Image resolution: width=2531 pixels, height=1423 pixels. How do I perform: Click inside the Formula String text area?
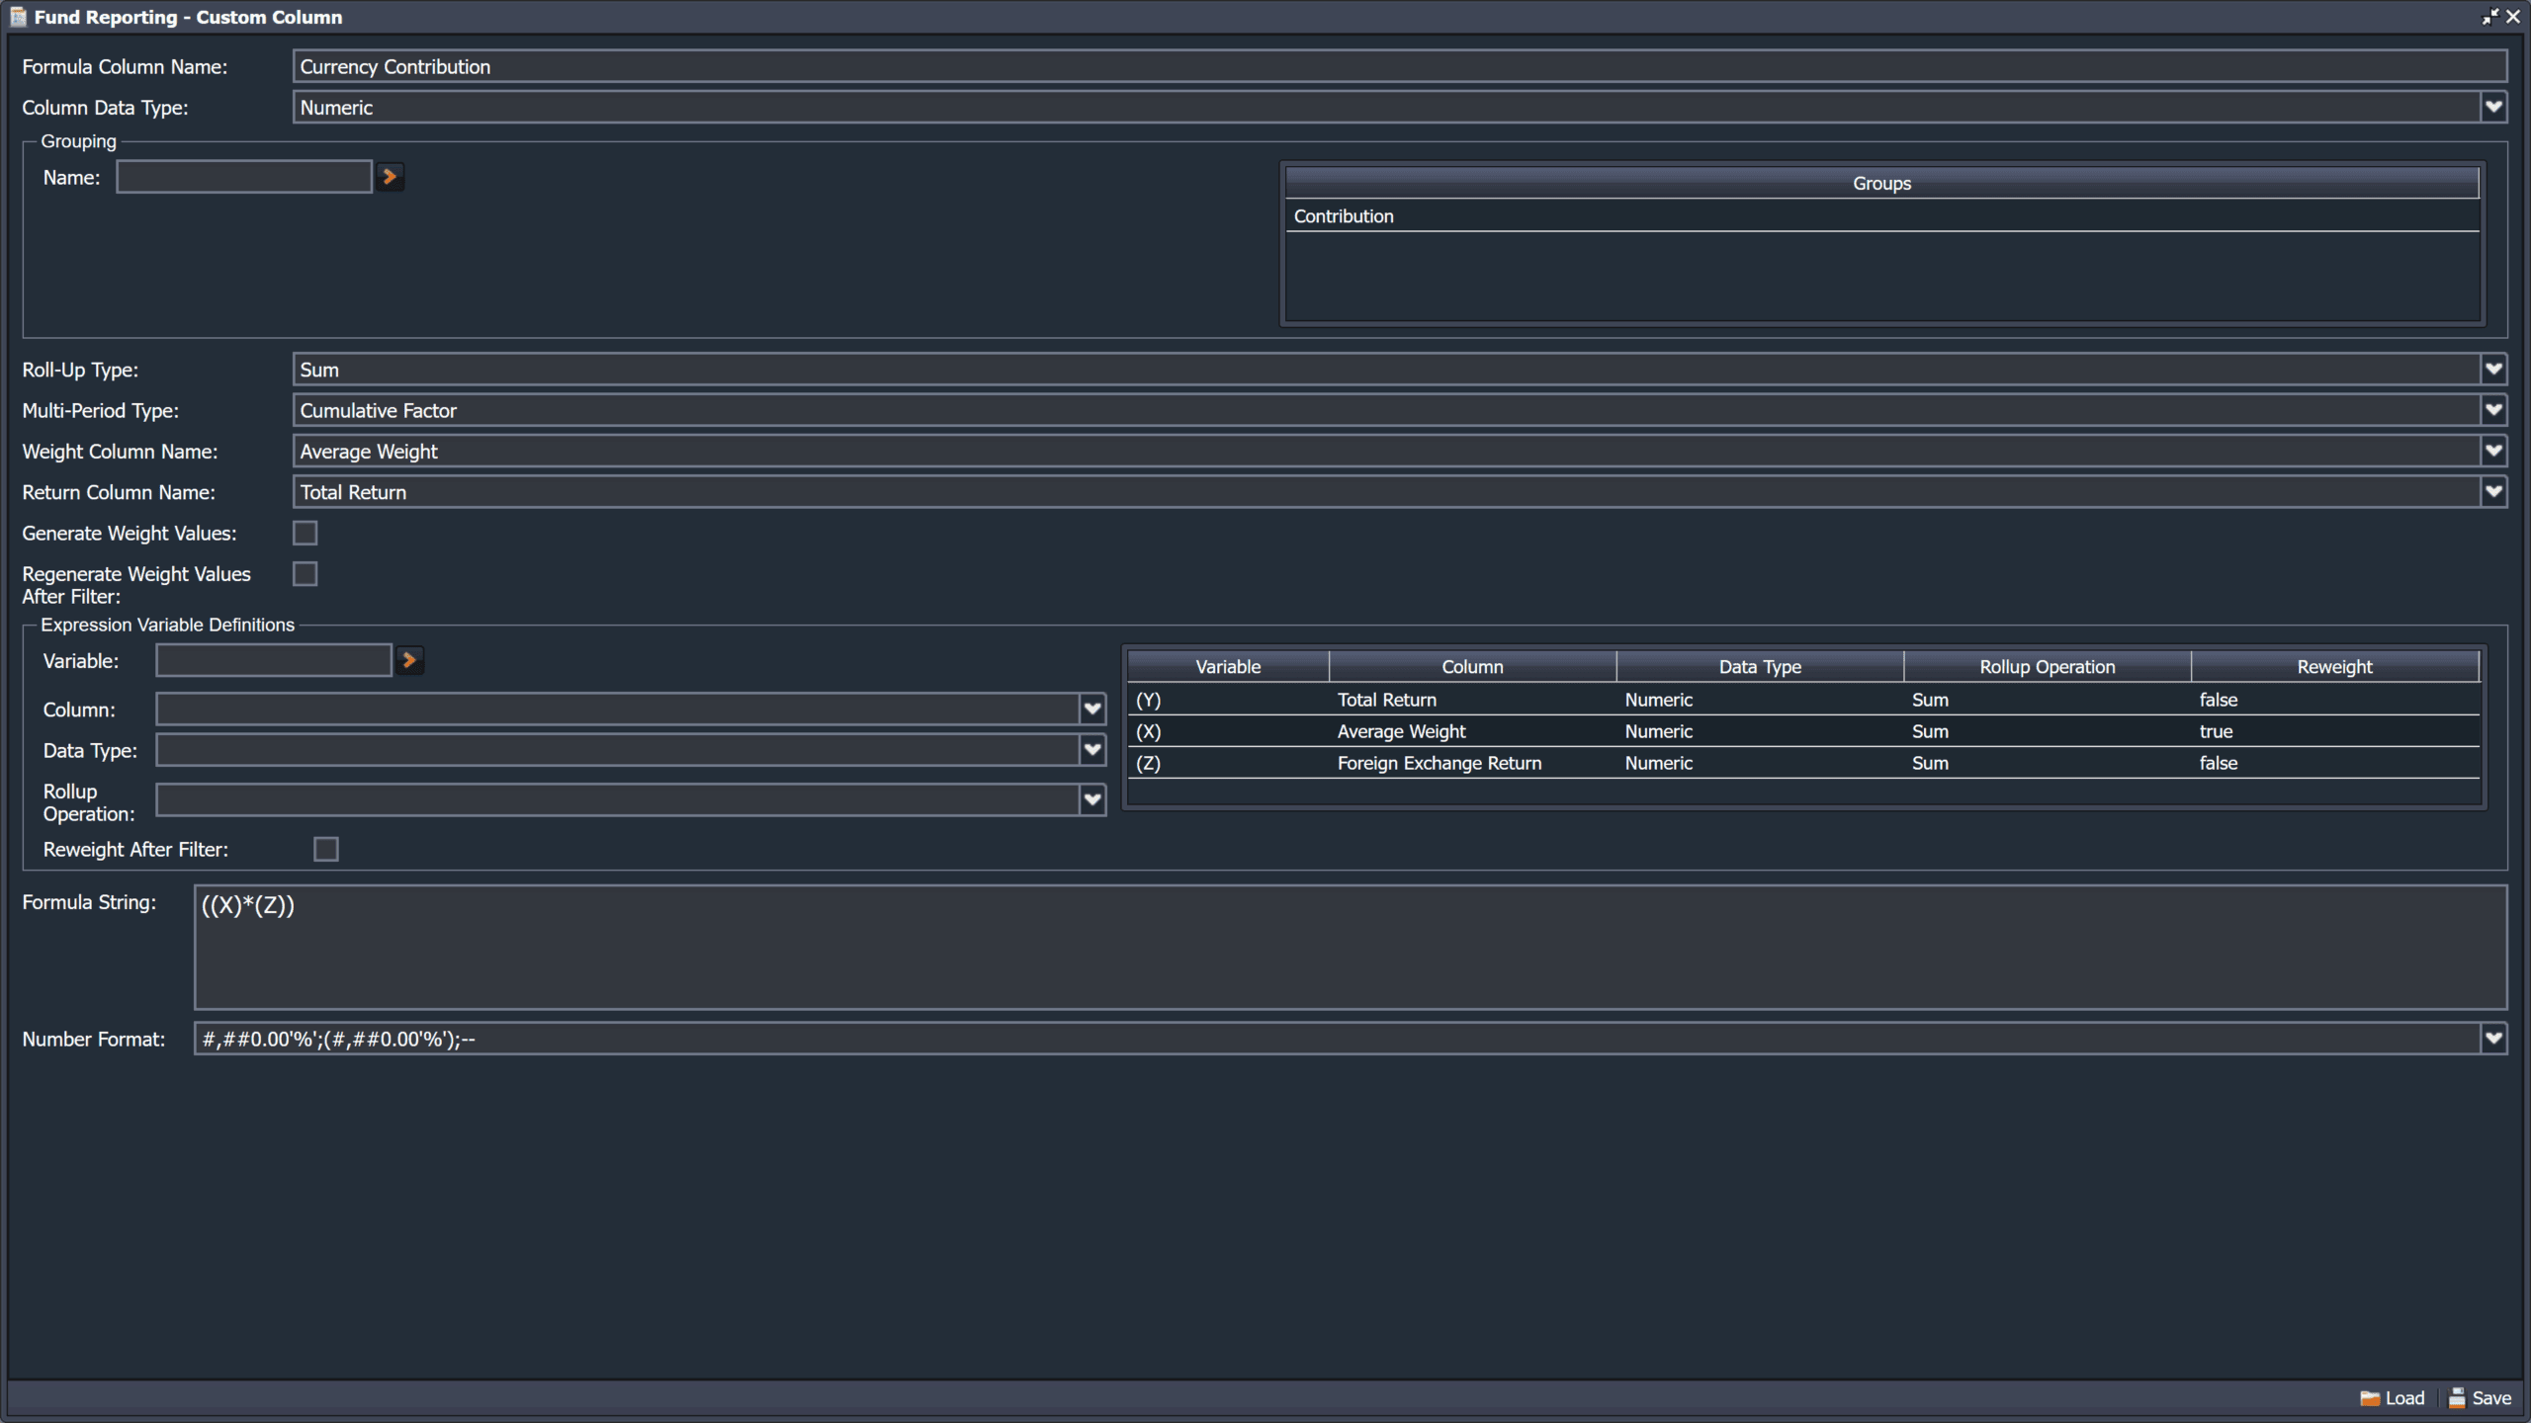coord(1351,947)
